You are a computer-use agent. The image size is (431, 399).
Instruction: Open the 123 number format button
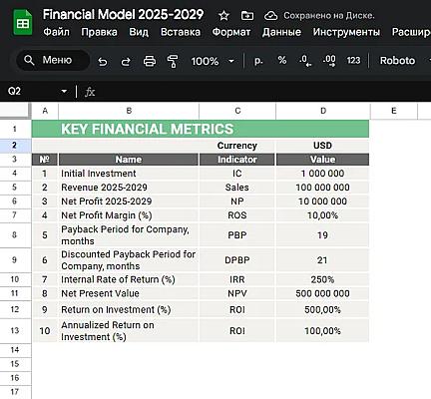coord(353,60)
